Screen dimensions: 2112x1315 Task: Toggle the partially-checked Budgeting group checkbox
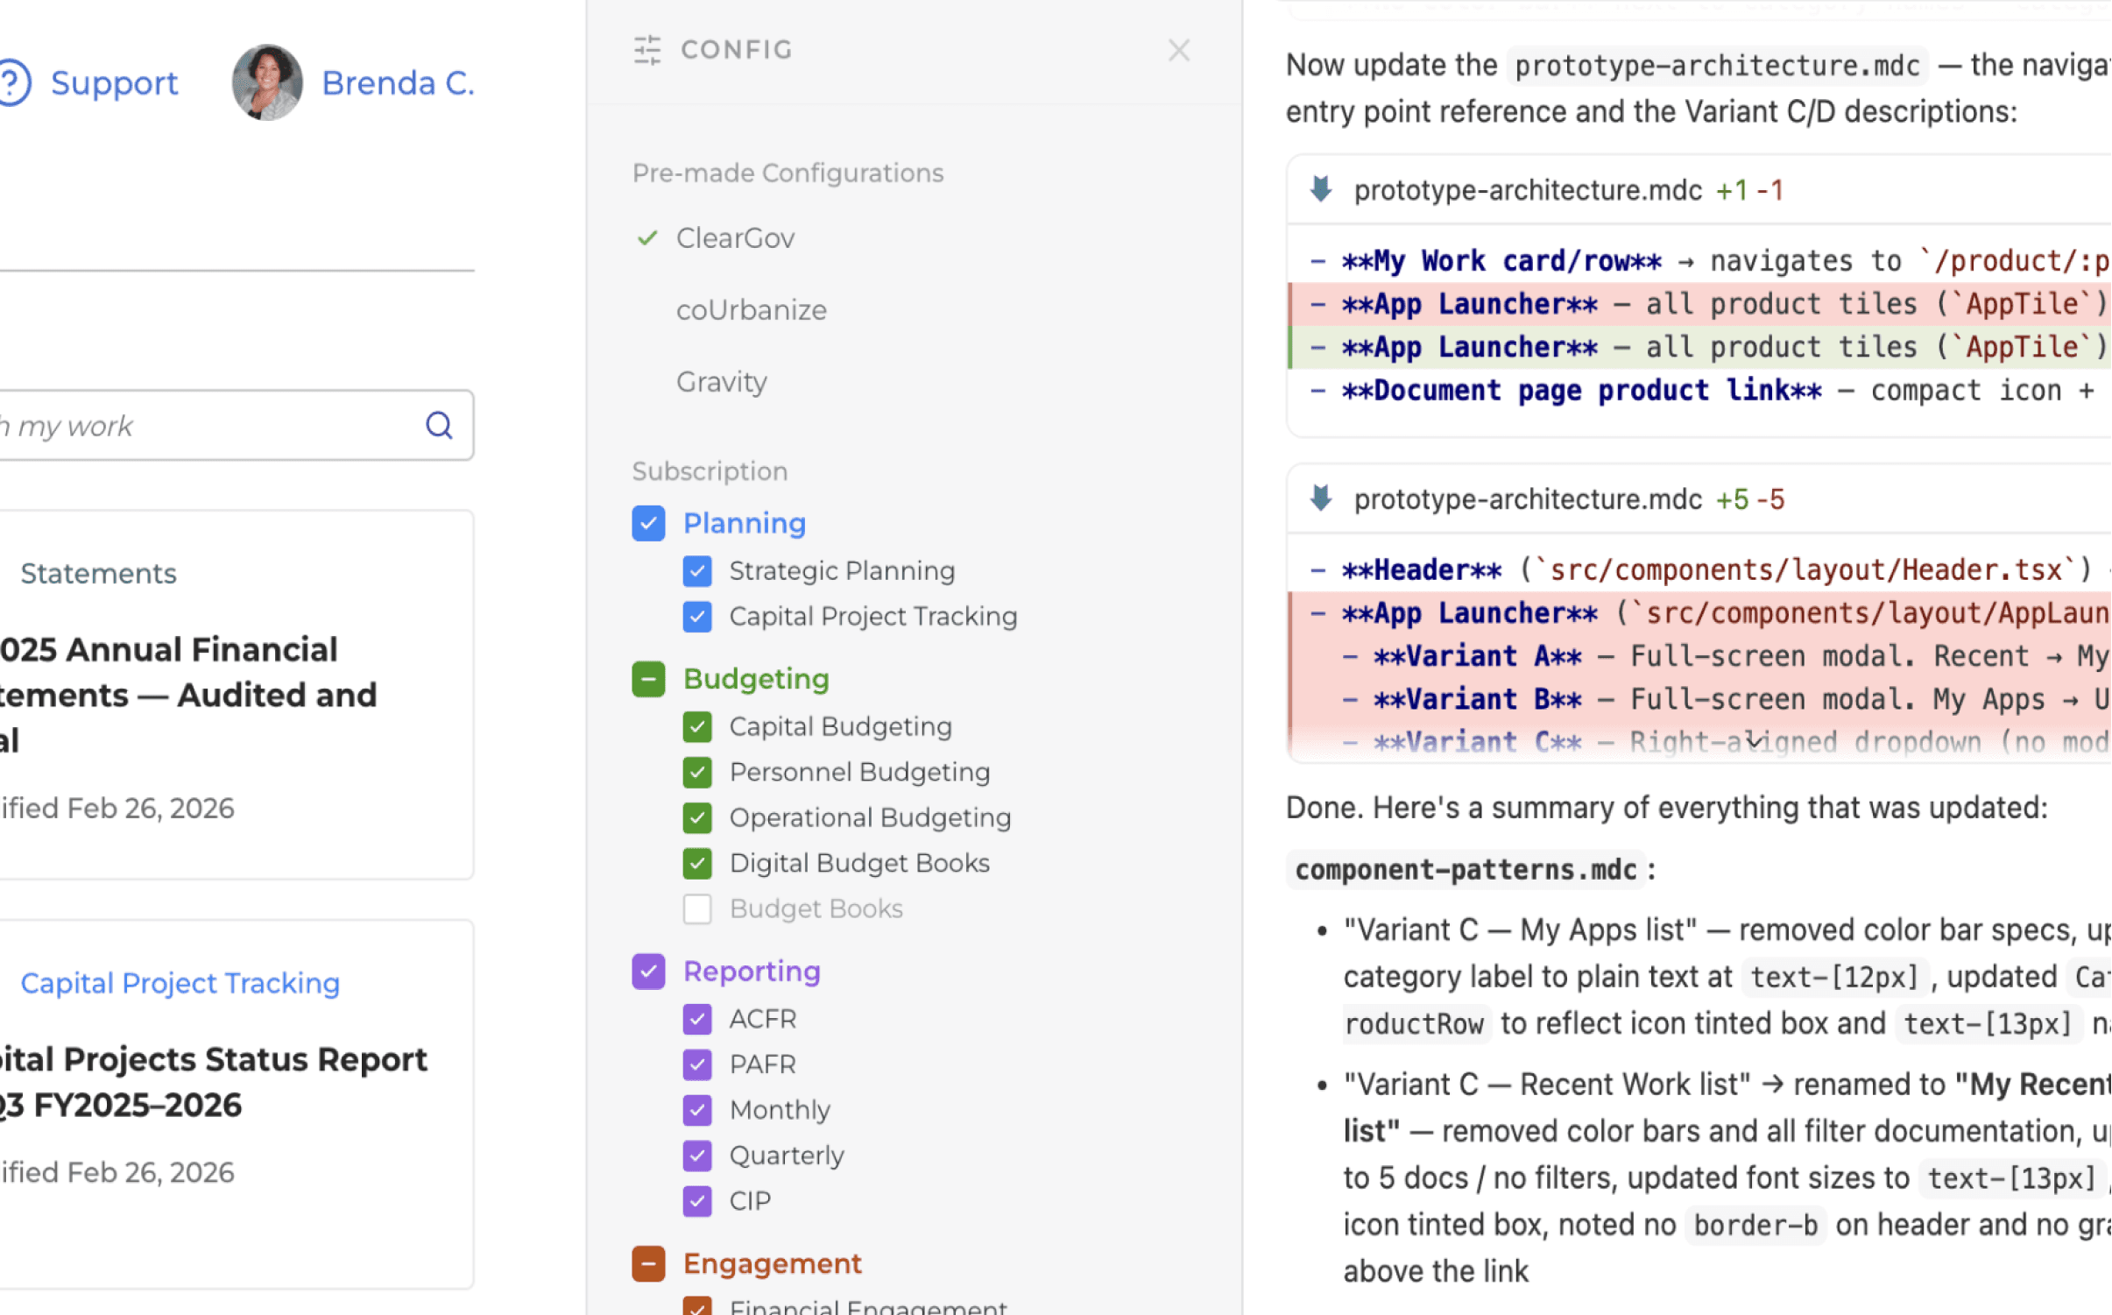[648, 678]
